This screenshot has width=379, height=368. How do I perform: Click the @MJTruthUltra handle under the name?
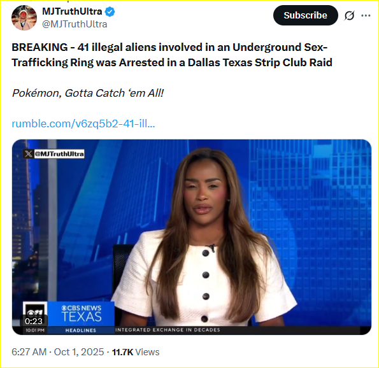[x=75, y=24]
